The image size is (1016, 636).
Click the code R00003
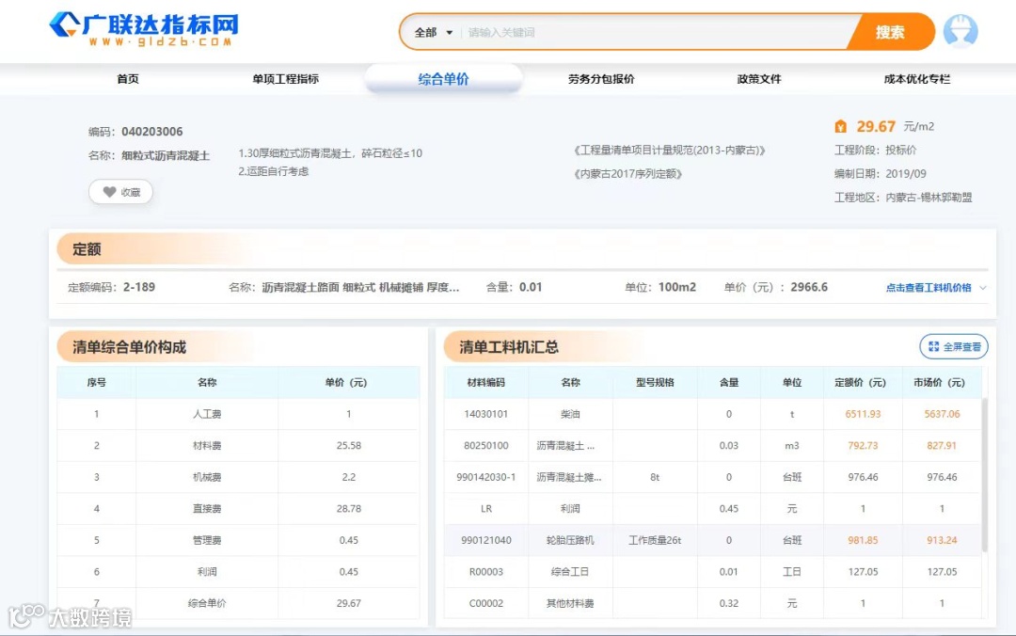click(x=486, y=572)
